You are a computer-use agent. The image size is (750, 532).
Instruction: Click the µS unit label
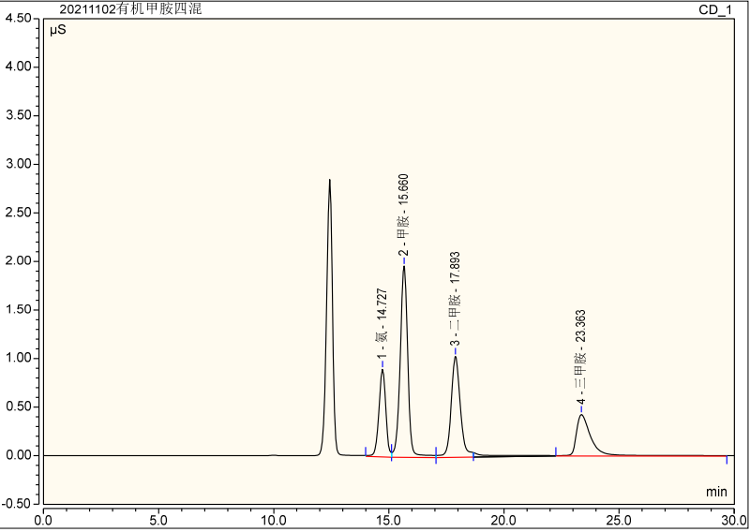[57, 30]
